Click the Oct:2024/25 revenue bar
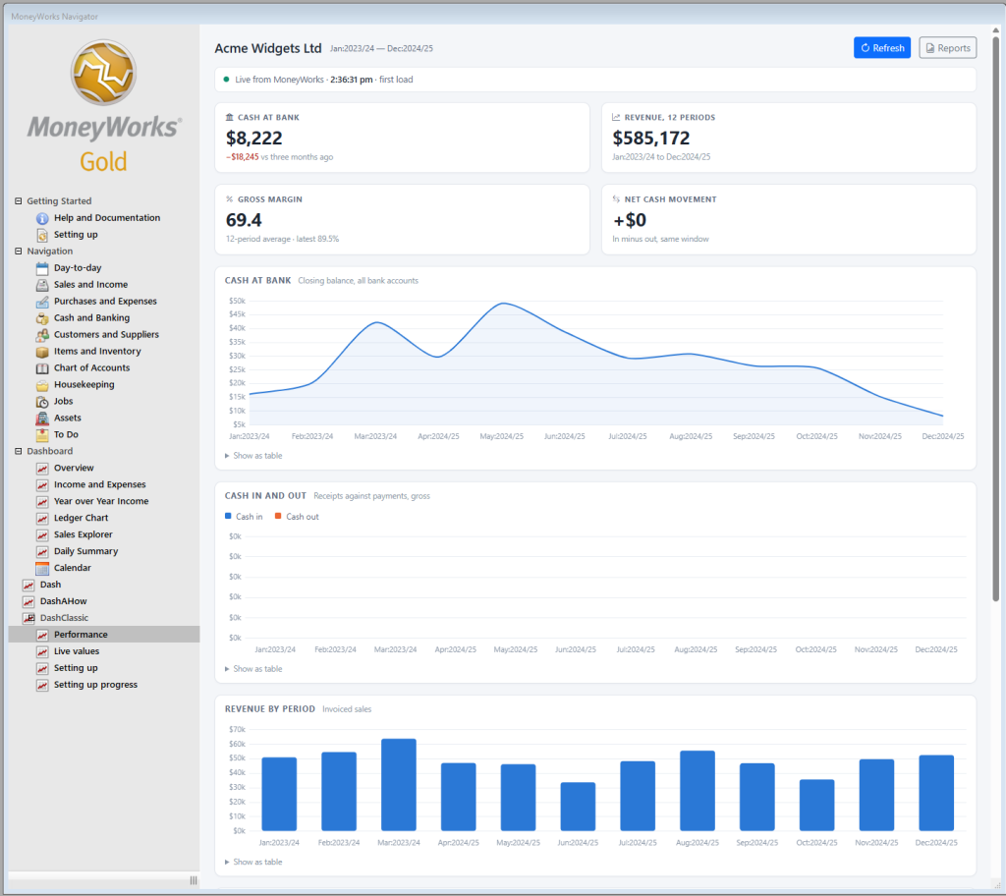 [816, 805]
